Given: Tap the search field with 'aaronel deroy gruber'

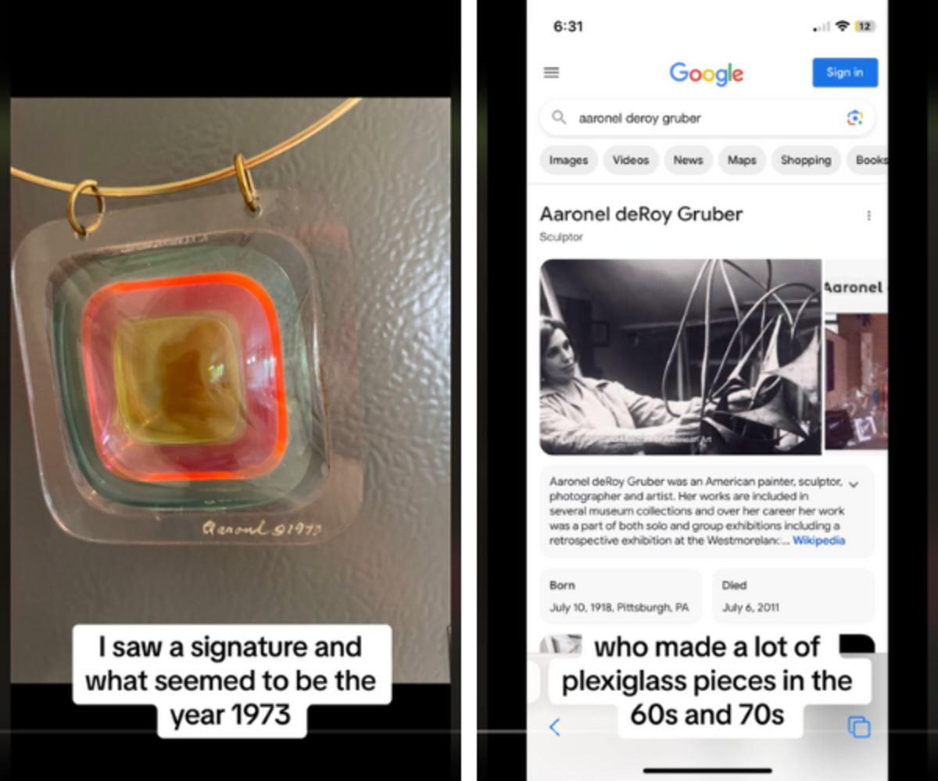Looking at the screenshot, I should point(707,118).
